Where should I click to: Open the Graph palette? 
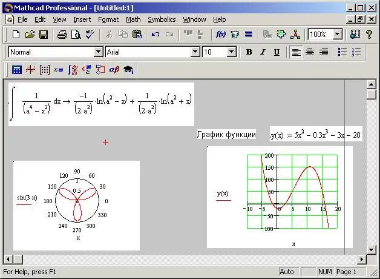pyautogui.click(x=30, y=70)
